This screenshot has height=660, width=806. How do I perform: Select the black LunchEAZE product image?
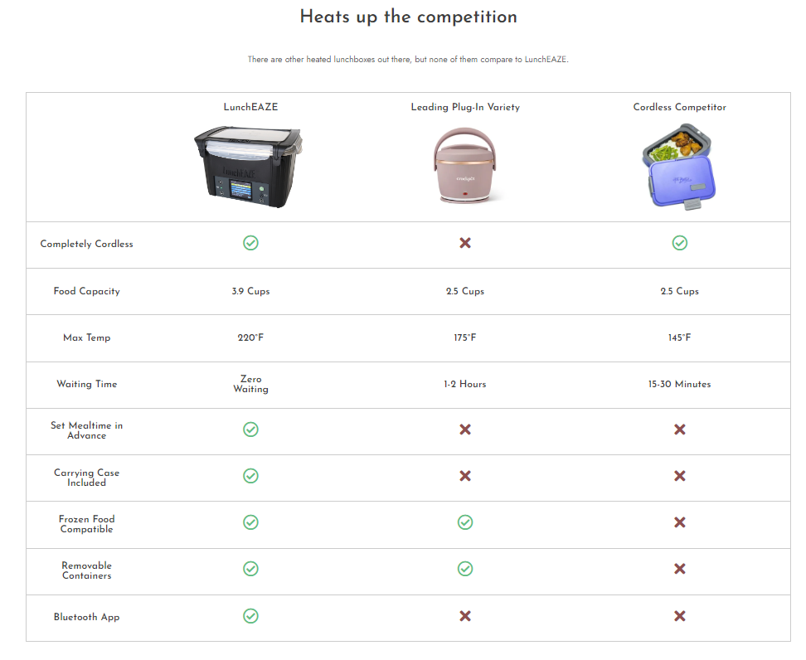point(249,167)
